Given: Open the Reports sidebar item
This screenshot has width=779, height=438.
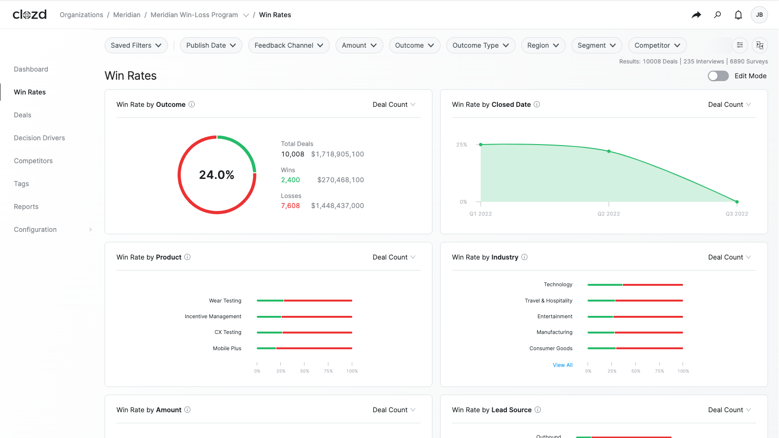Looking at the screenshot, I should click(x=26, y=207).
